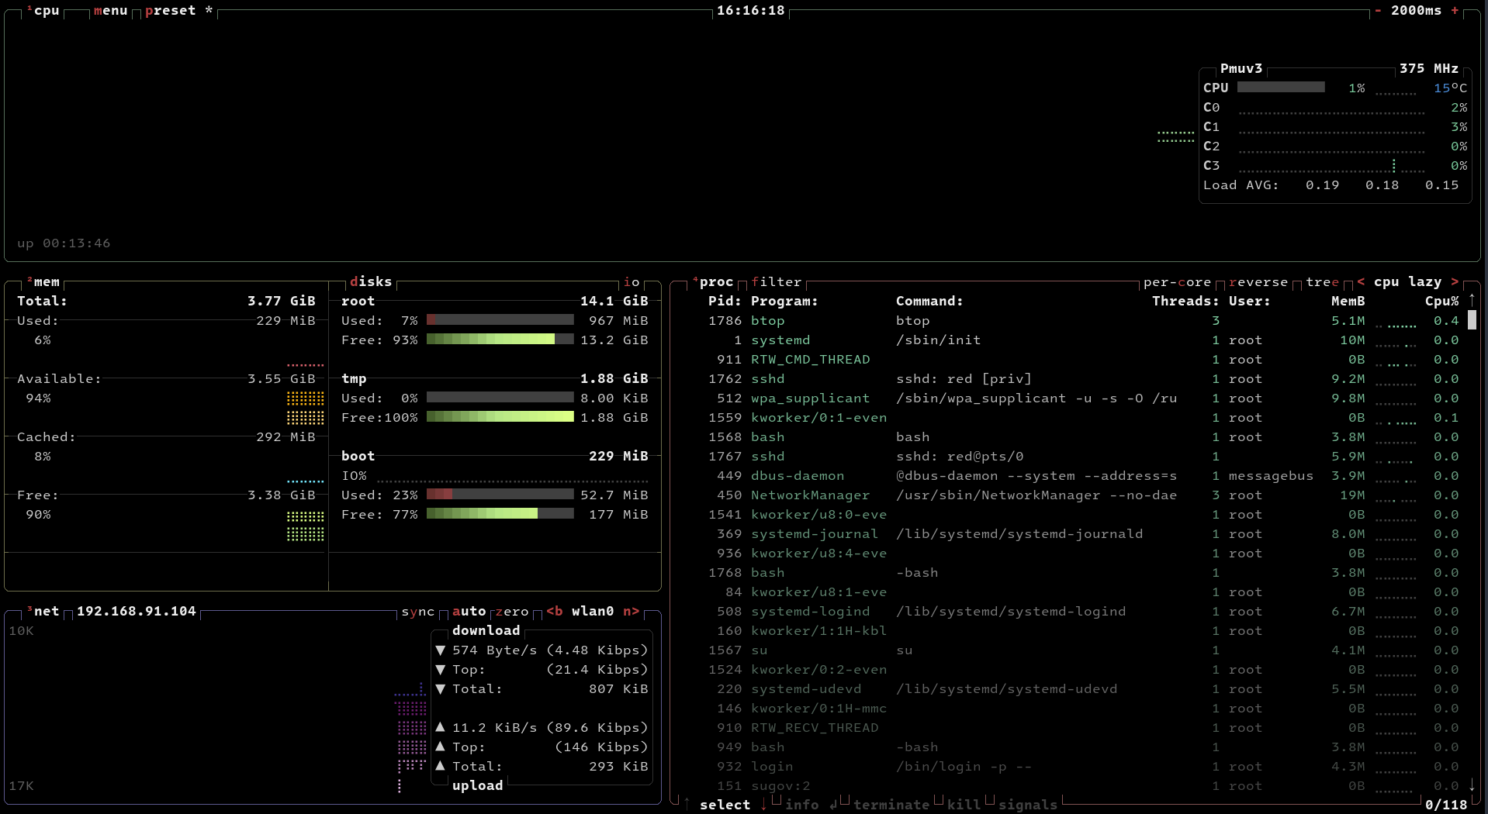Click the up arrow beside select
The image size is (1488, 814).
687,804
